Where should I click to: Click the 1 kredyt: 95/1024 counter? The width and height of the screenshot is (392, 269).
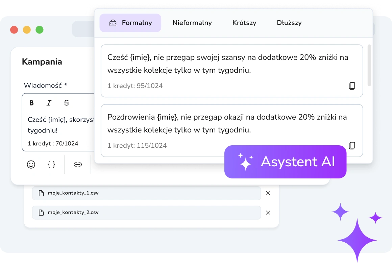[x=135, y=86]
